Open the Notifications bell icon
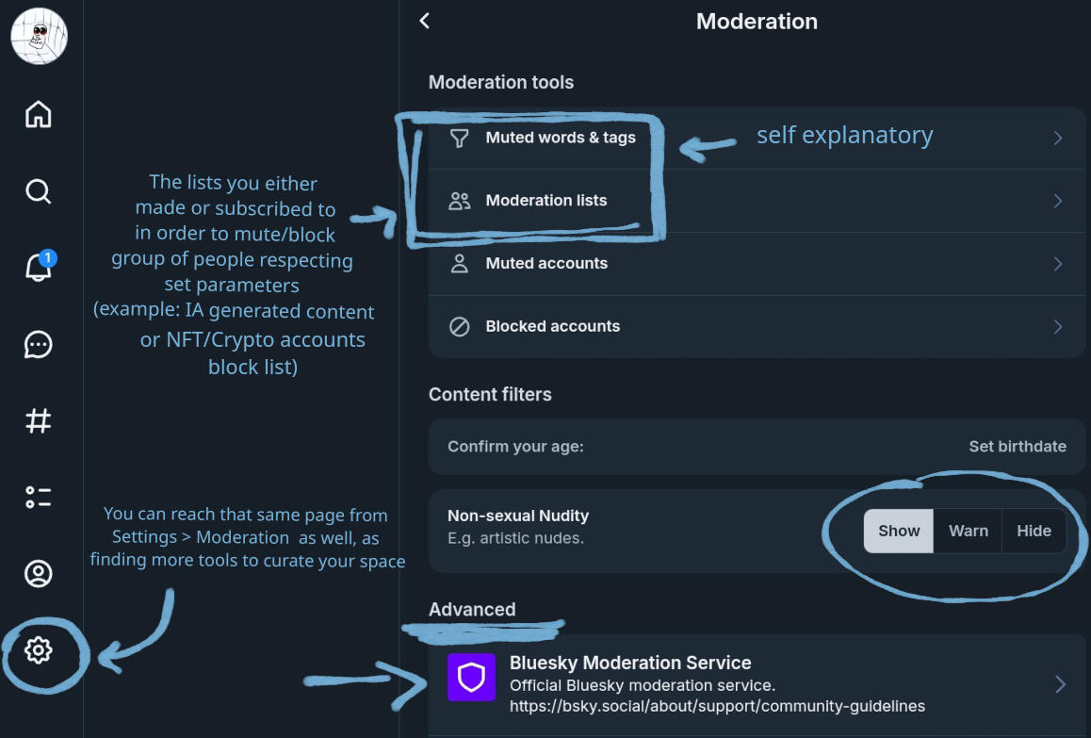This screenshot has width=1091, height=738. 38,269
